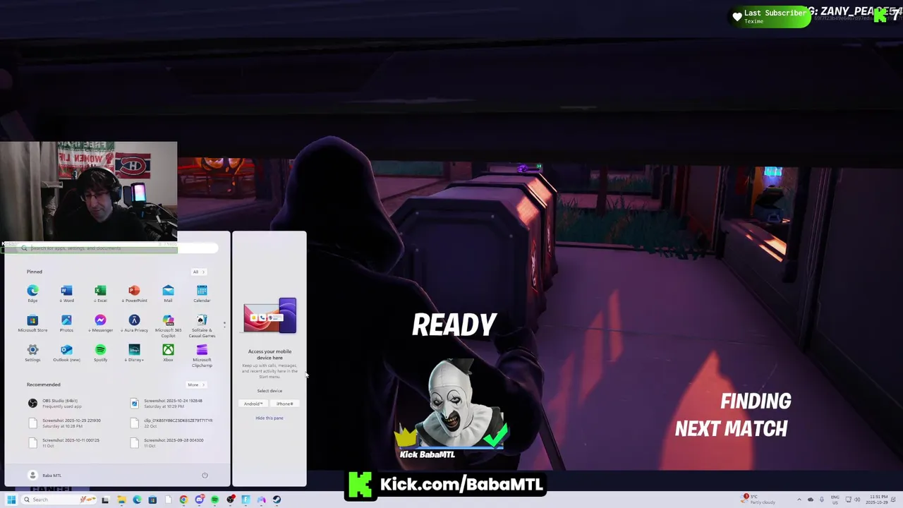Open pinned Word app
This screenshot has width=903, height=508.
click(66, 294)
